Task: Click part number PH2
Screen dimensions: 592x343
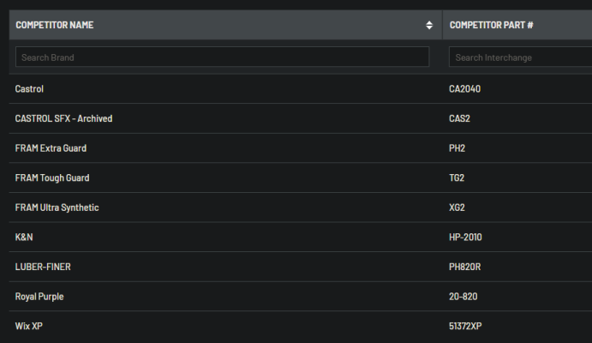Action: click(457, 148)
